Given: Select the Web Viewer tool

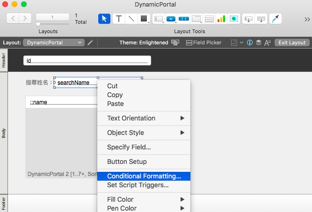Looking at the screenshot, I should coord(234,19).
